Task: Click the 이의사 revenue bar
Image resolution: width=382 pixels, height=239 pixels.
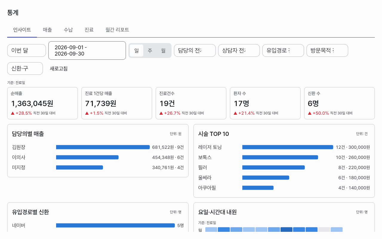Action: coord(87,157)
